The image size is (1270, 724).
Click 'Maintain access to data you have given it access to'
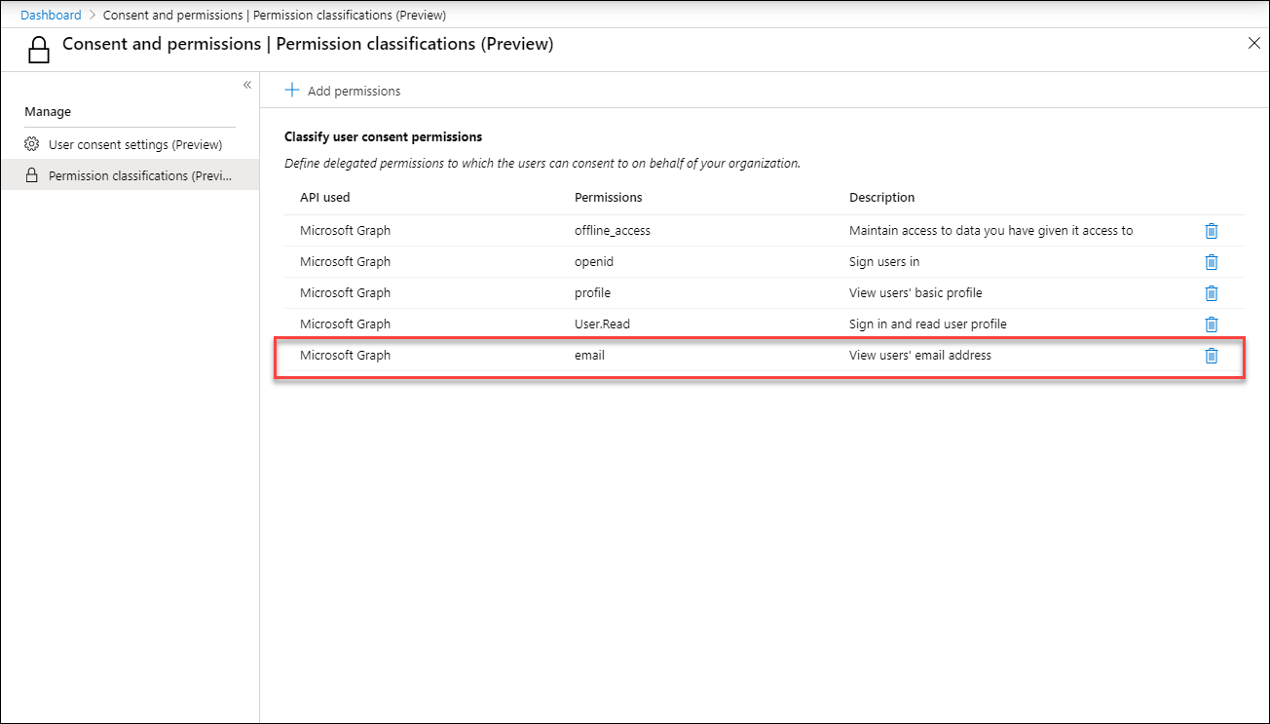coord(990,231)
